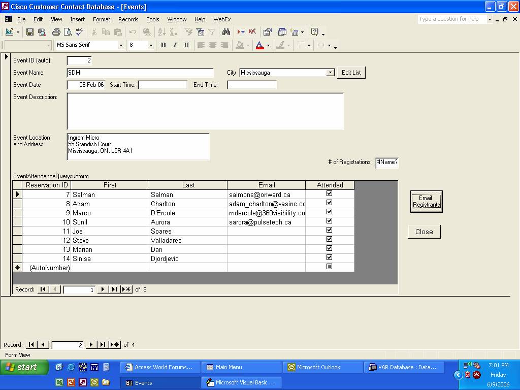Open Print Preview icon

pos(68,32)
